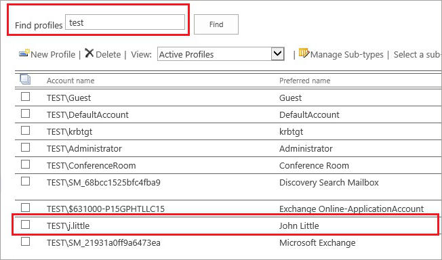
Task: Click the TEST\j.little account name
Action: 68,226
